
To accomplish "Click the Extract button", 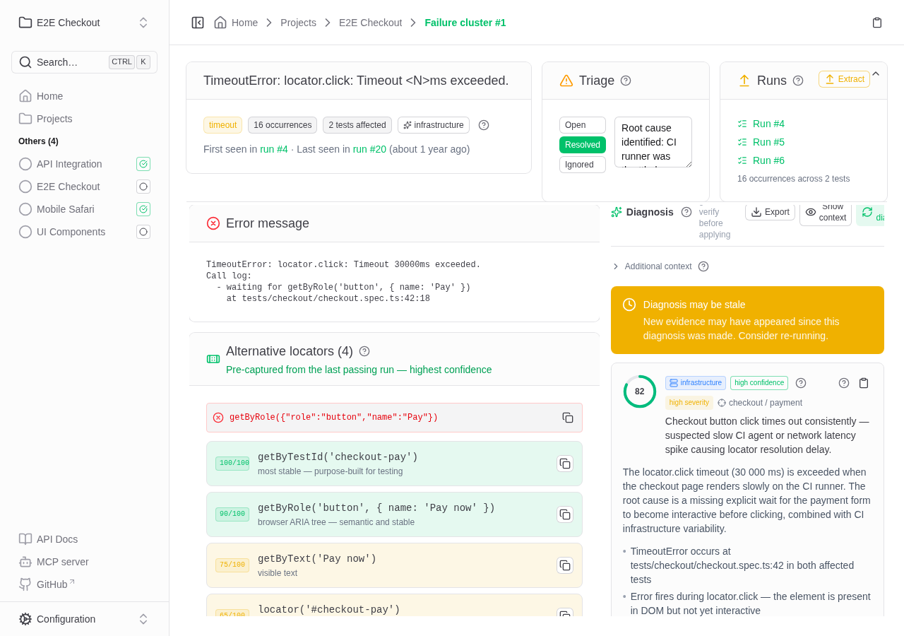I will pyautogui.click(x=844, y=79).
